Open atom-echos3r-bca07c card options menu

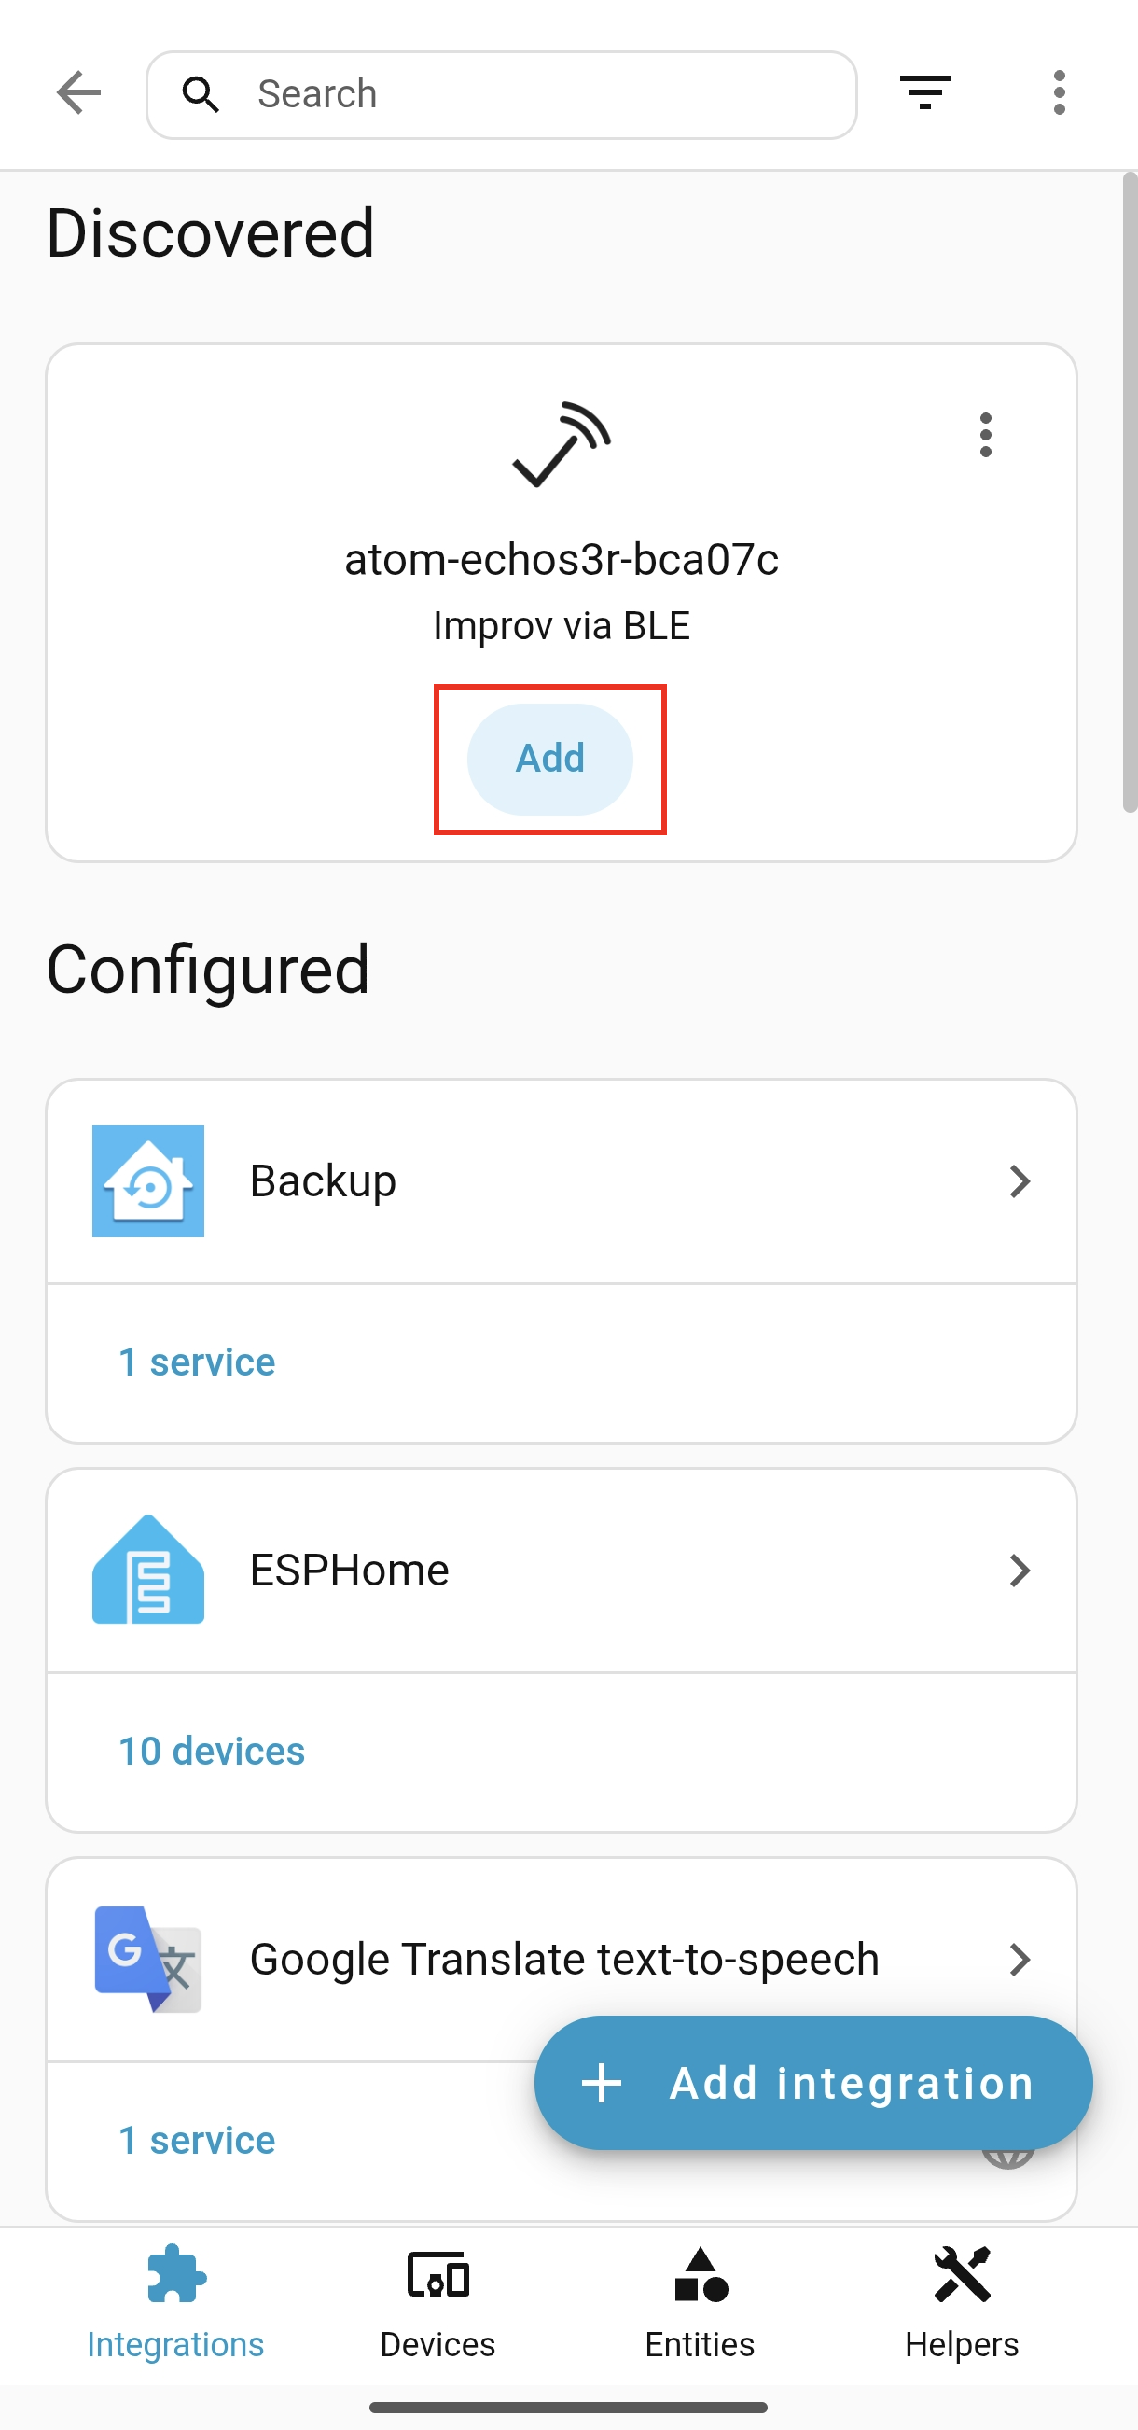pyautogui.click(x=985, y=436)
